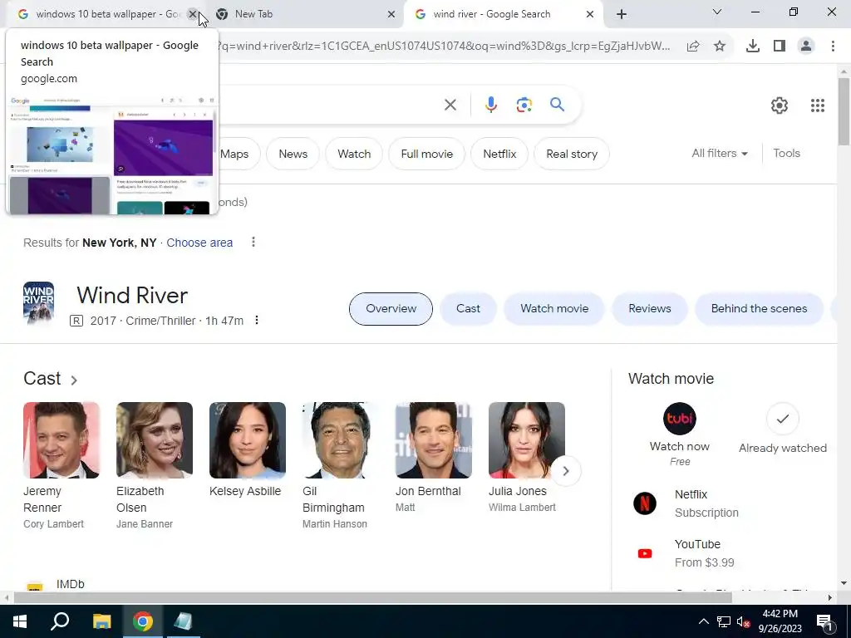The image size is (851, 638).
Task: Open the Chrome profile avatar
Action: [806, 47]
